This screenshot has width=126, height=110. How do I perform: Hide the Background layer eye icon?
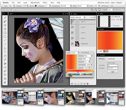tap(73, 44)
